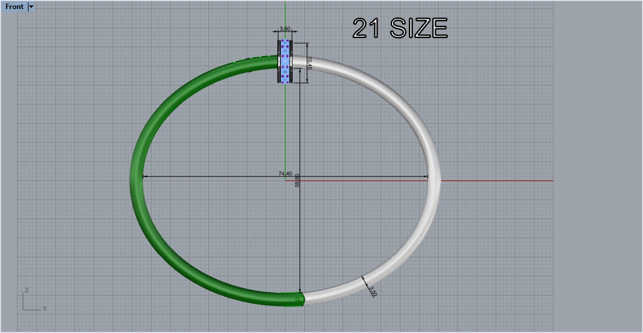This screenshot has height=333, width=643.
Task: Select the 58.80 vertical dimension text
Action: click(298, 181)
